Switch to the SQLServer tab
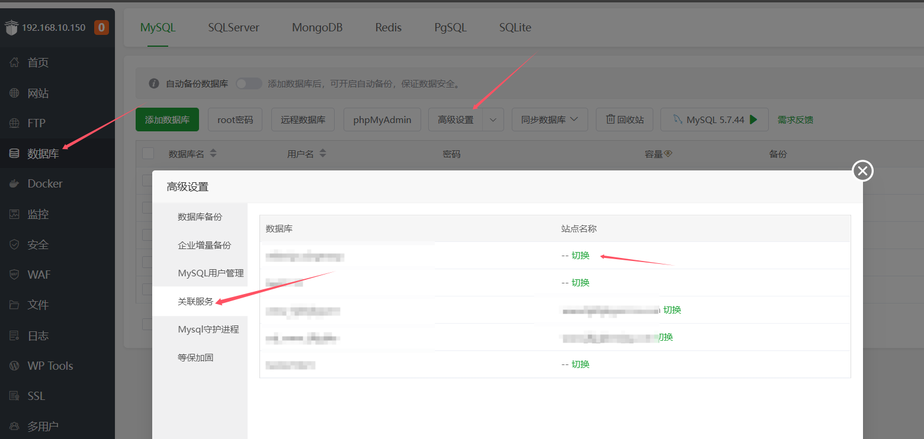 (x=234, y=27)
